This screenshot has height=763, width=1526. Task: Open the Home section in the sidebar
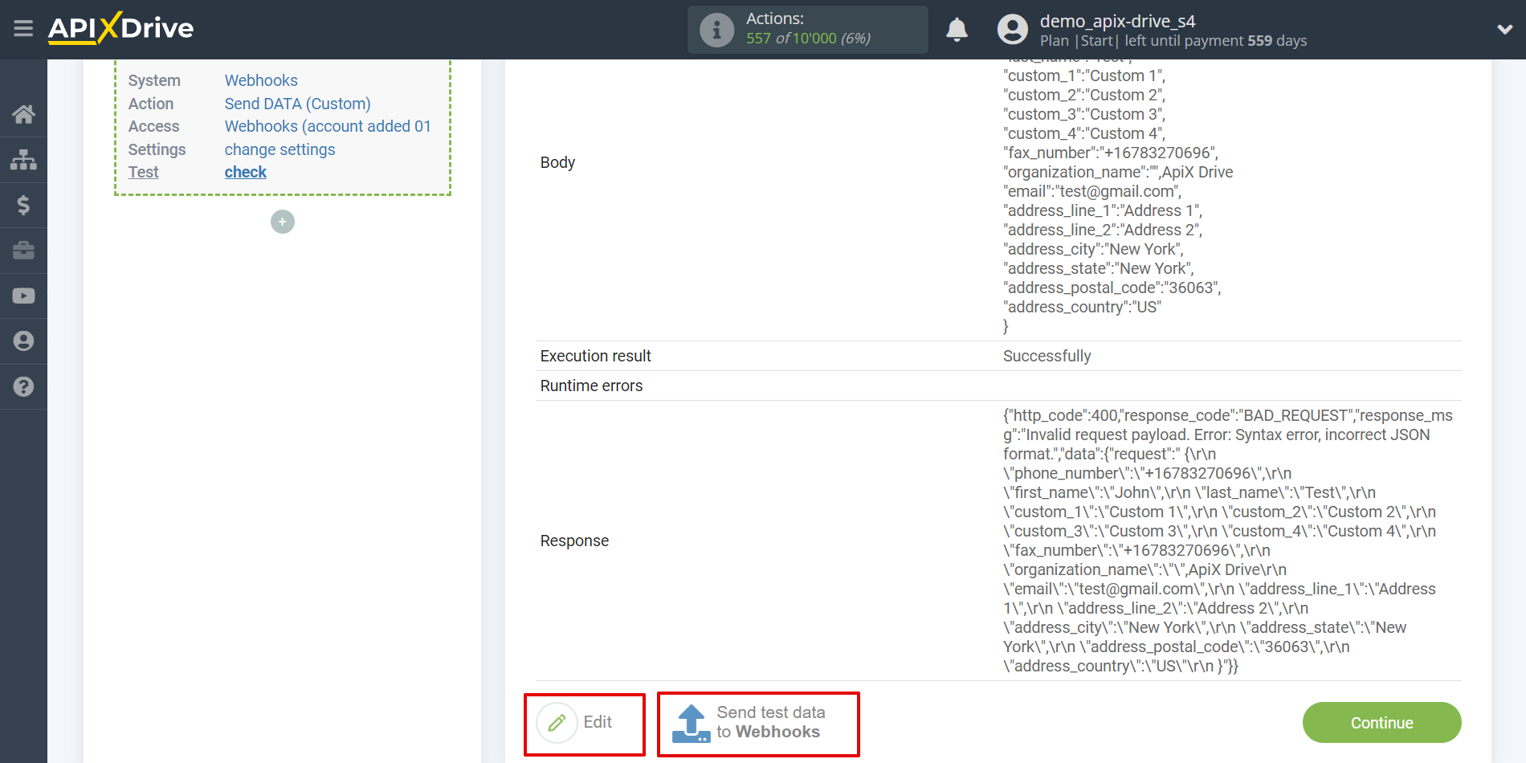[23, 114]
